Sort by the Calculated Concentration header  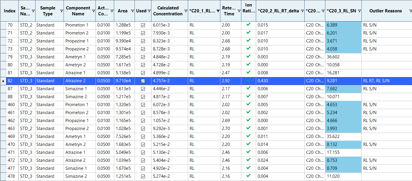168,11
